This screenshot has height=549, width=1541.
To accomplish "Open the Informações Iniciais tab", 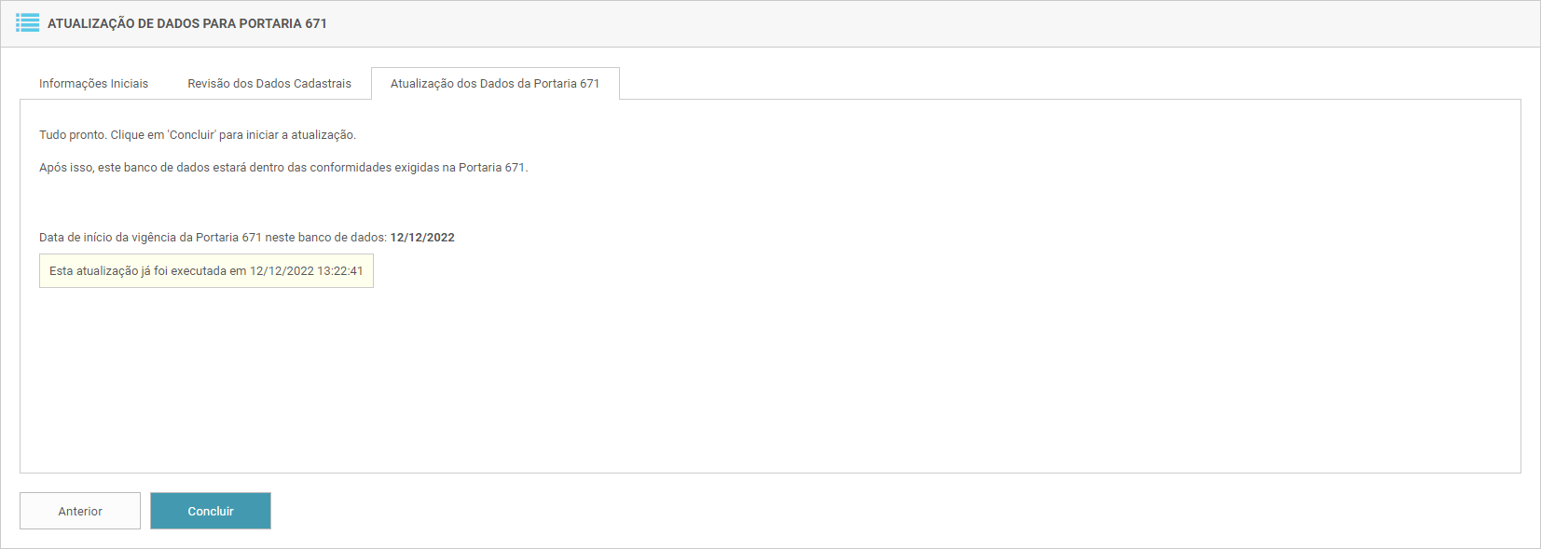I will click(93, 84).
